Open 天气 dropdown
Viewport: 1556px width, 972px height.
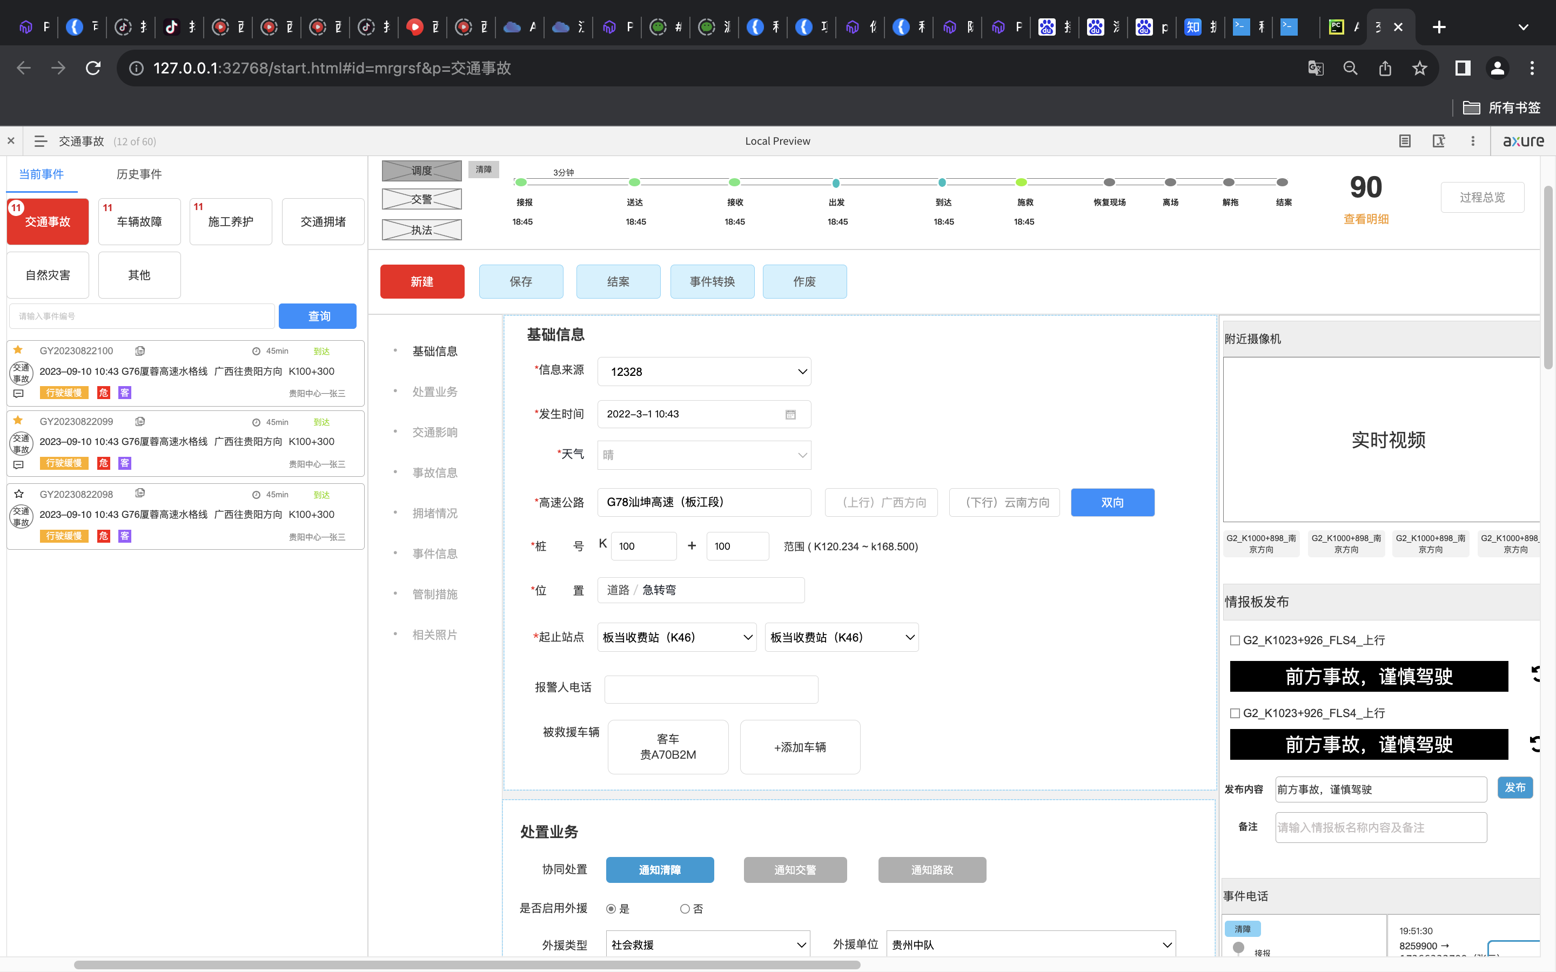pos(704,455)
